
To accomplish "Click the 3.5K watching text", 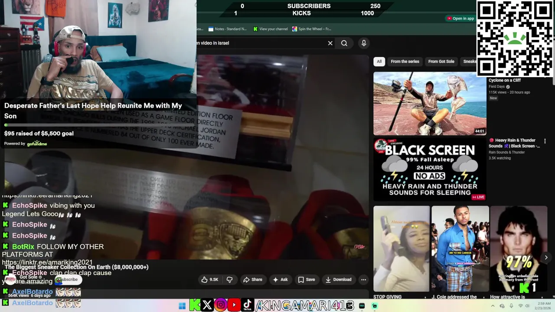I will click(x=499, y=158).
